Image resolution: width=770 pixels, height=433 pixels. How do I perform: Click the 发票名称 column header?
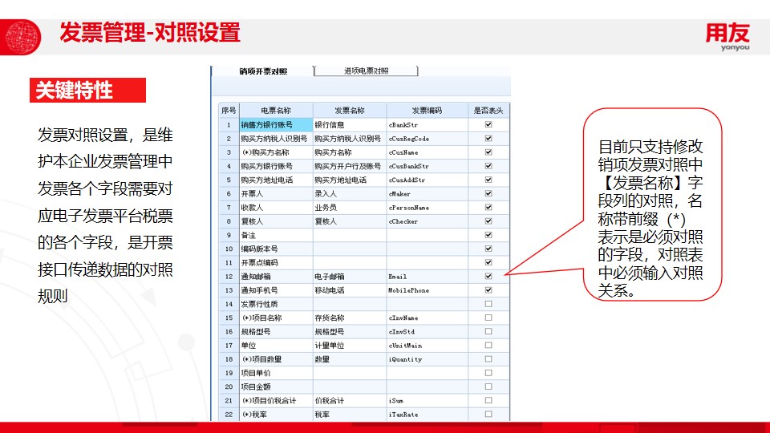coord(349,111)
